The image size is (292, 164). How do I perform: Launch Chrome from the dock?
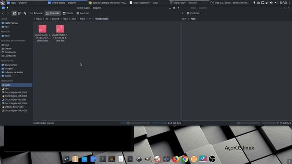pyautogui.click(x=184, y=159)
